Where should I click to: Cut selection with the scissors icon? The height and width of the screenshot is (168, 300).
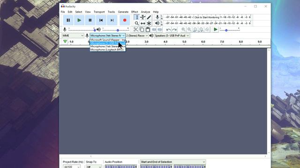(135, 29)
